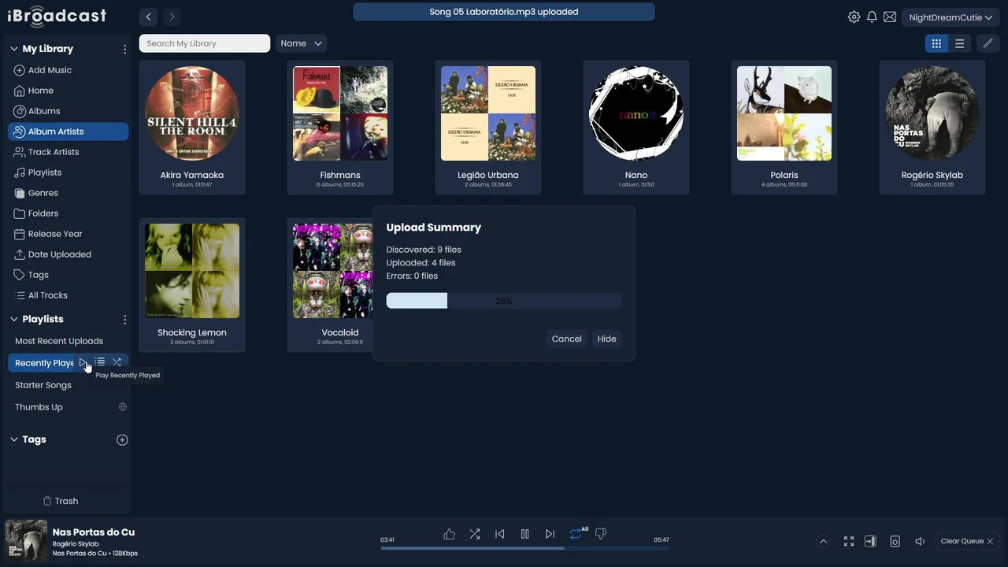1008x567 pixels.
Task: Go back with the left arrow button
Action: (x=149, y=17)
